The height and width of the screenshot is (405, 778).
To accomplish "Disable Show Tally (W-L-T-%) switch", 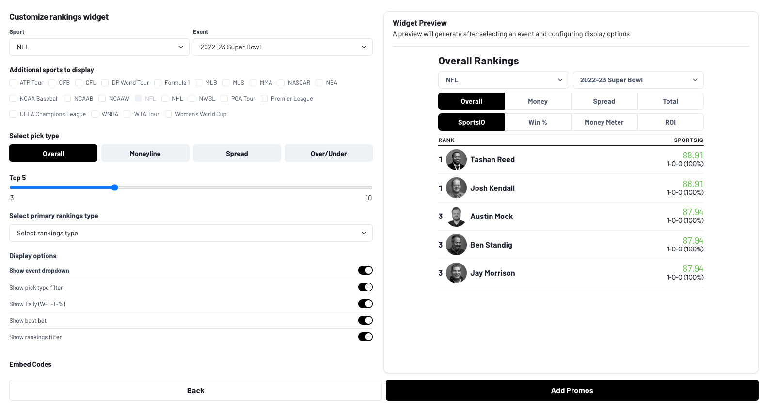I will click(365, 304).
